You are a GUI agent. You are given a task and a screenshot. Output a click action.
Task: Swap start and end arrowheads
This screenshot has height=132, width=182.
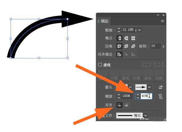161,87
